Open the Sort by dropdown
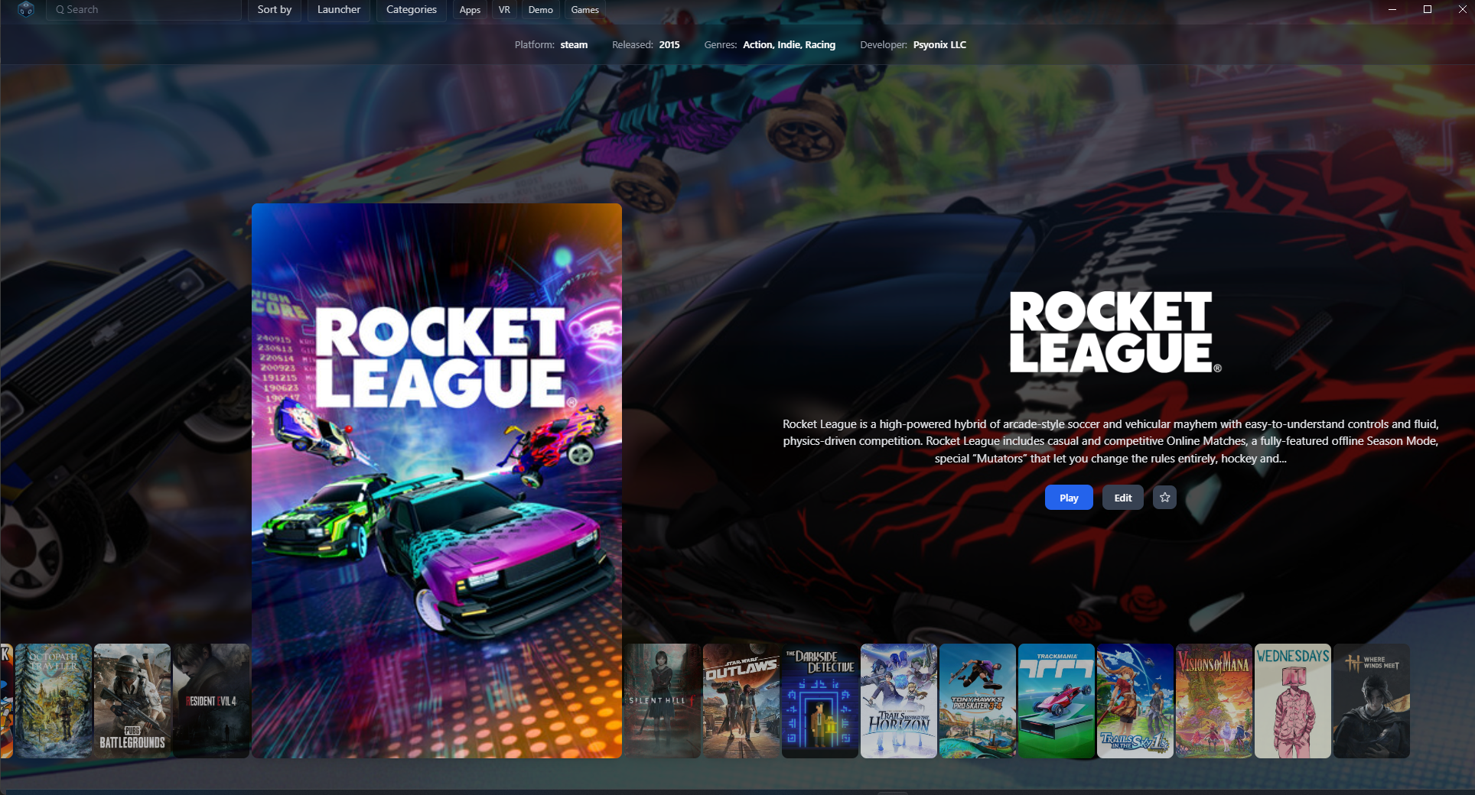1475x795 pixels. (x=274, y=10)
